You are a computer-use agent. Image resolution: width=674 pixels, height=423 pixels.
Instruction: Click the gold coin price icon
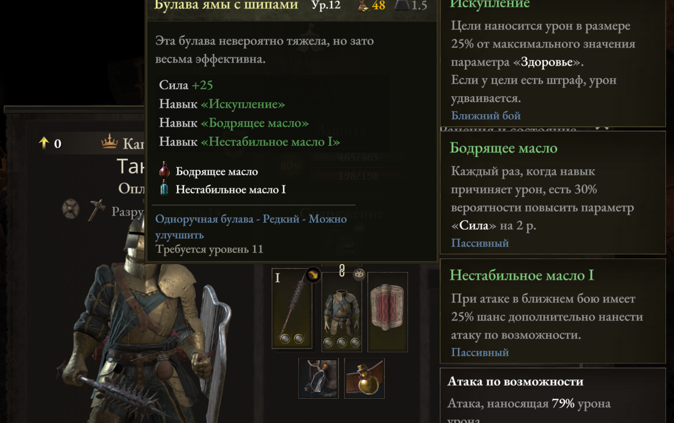pyautogui.click(x=364, y=6)
